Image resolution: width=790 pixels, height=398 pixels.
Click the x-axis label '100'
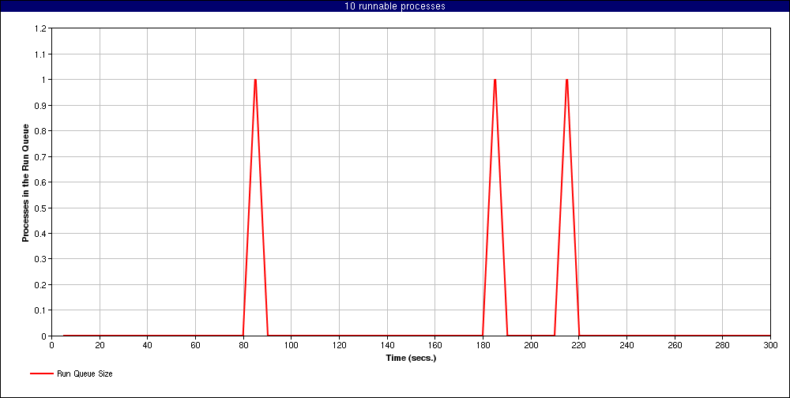(x=292, y=345)
